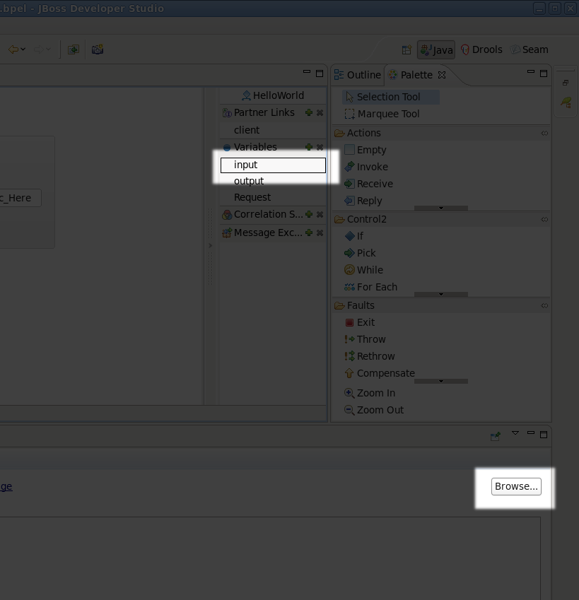Open the bottom panel view menu
The image size is (579, 600).
(515, 433)
